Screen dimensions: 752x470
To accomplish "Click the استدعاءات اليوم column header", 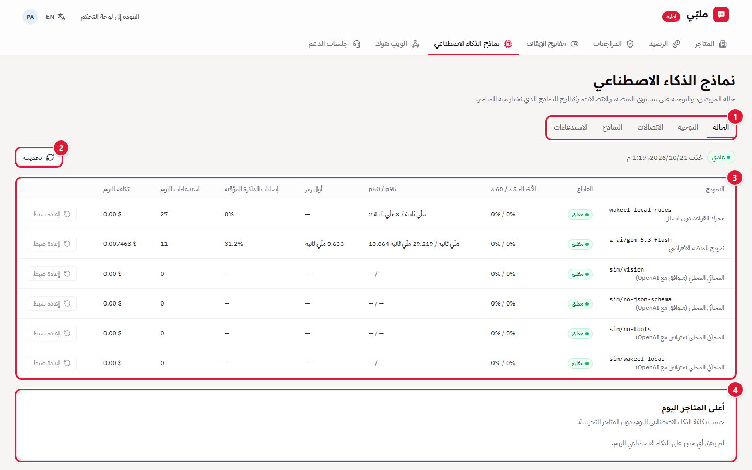I will click(x=180, y=189).
